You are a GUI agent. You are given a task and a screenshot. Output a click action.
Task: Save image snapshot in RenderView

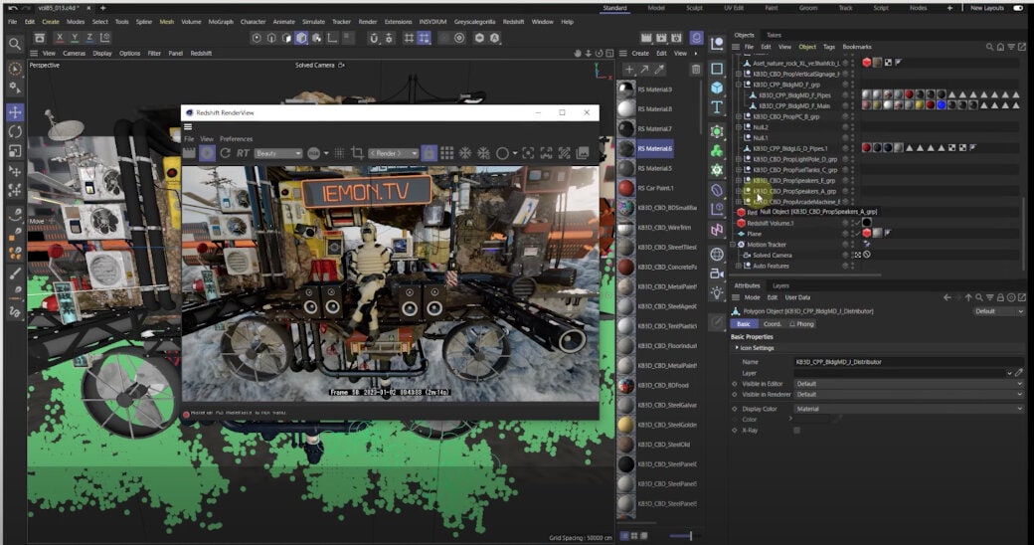coord(583,153)
